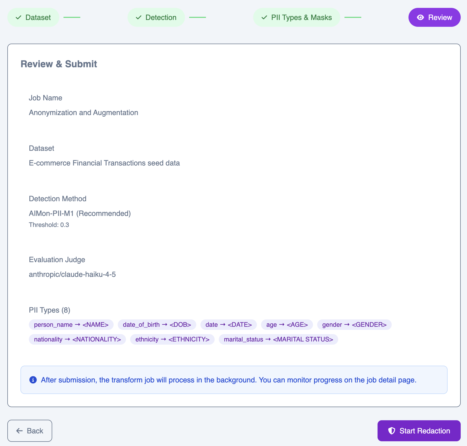This screenshot has width=467, height=446.
Task: Click the checkmark icon on Detection step
Action: pyautogui.click(x=138, y=17)
